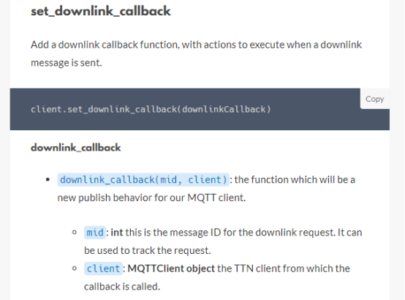Click the Copy button on code block

[x=374, y=99]
